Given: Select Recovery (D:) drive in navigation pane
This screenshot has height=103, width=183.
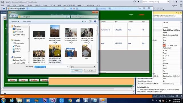Looking at the screenshot, I should [x=20, y=63].
